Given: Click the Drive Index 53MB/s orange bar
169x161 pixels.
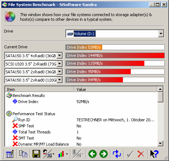Looking at the screenshot, I should [84, 47].
